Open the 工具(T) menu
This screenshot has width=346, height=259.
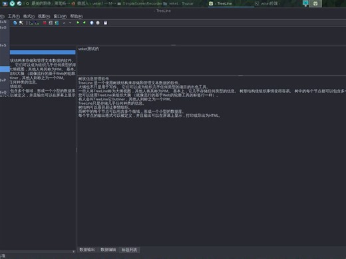14,16
